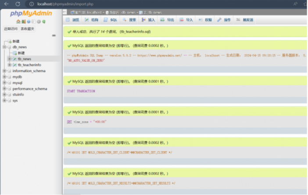Click the log out icon beside home
308x195 pixels.
24,22
